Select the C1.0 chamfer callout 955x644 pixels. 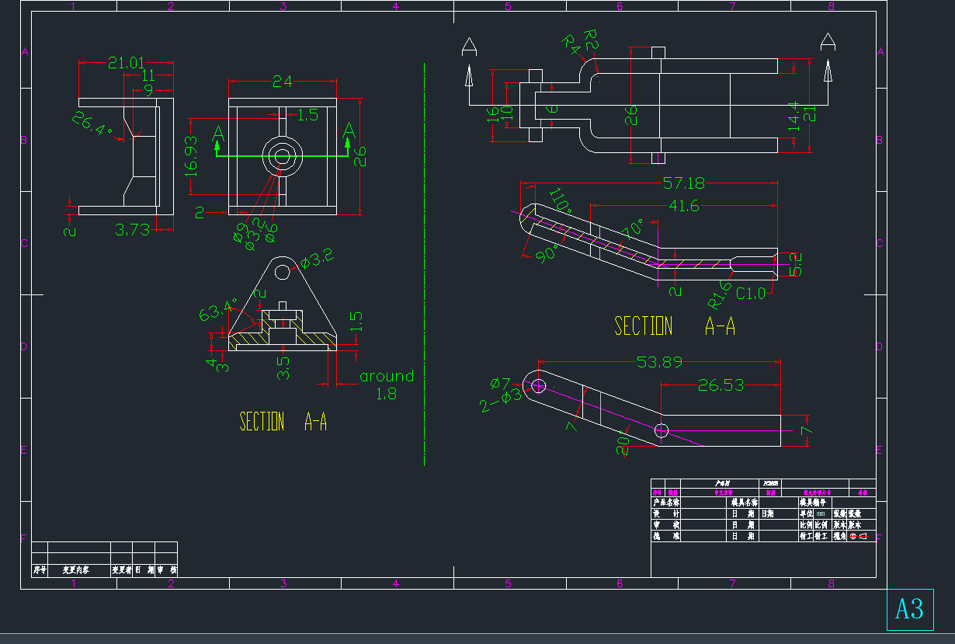(751, 294)
